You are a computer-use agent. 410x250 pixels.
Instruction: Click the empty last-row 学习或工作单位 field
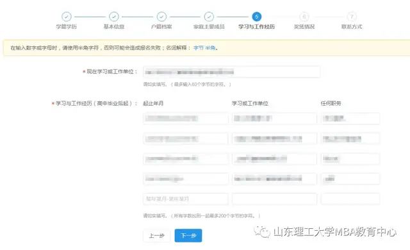pos(274,199)
